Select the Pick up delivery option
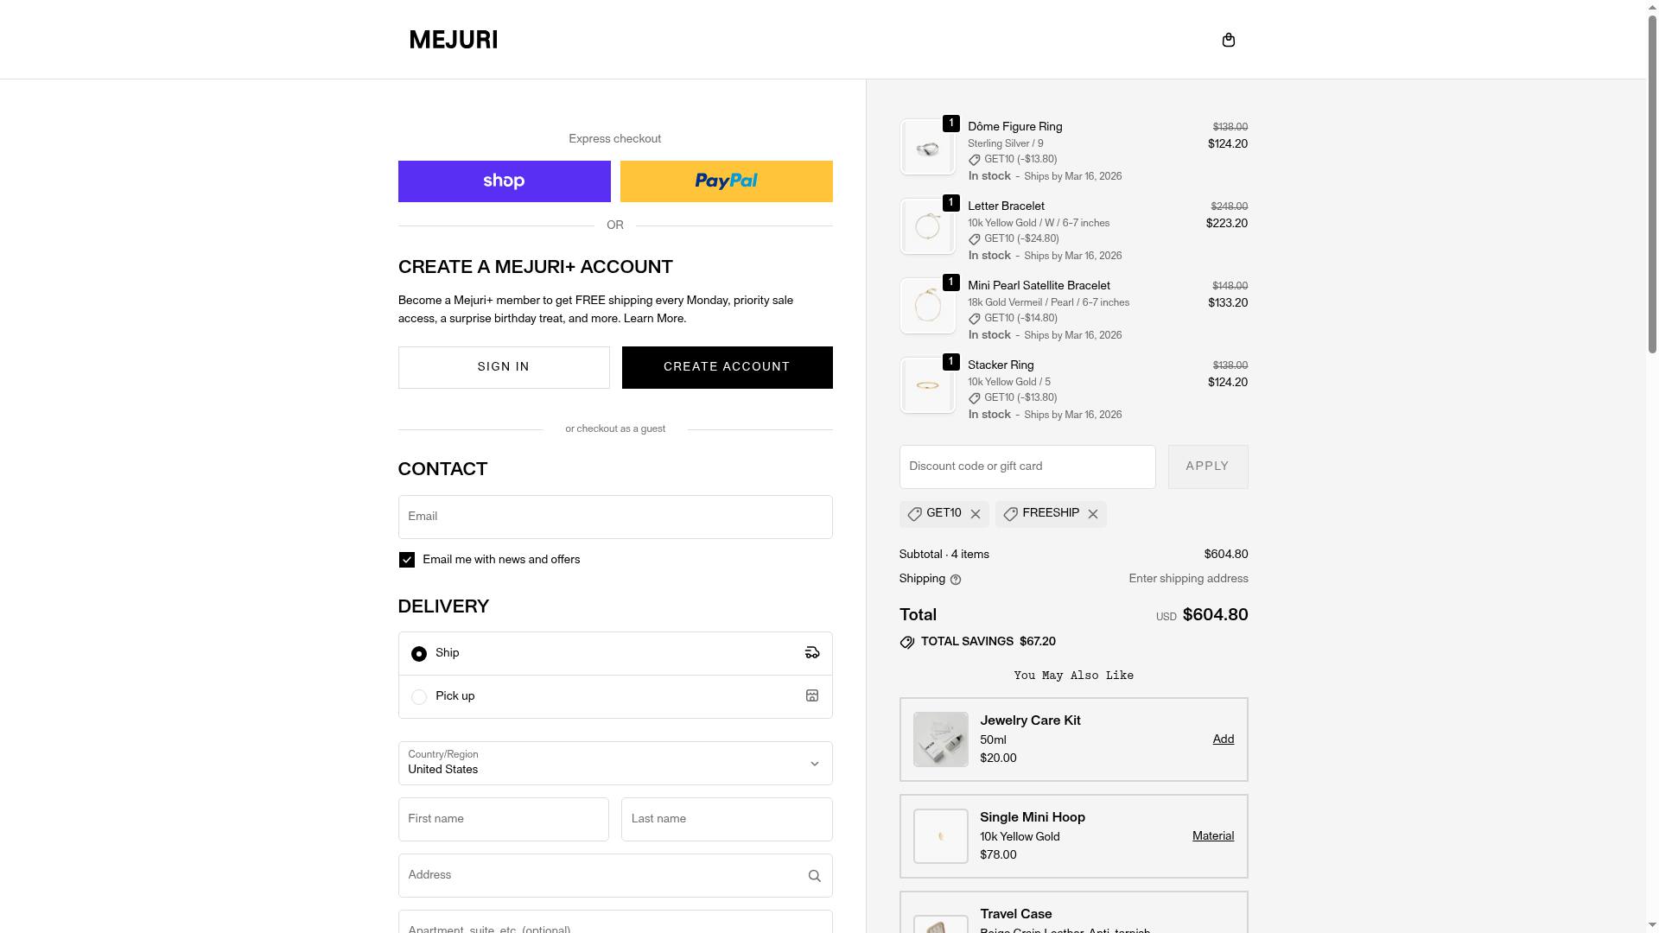Image resolution: width=1659 pixels, height=933 pixels. [x=419, y=697]
